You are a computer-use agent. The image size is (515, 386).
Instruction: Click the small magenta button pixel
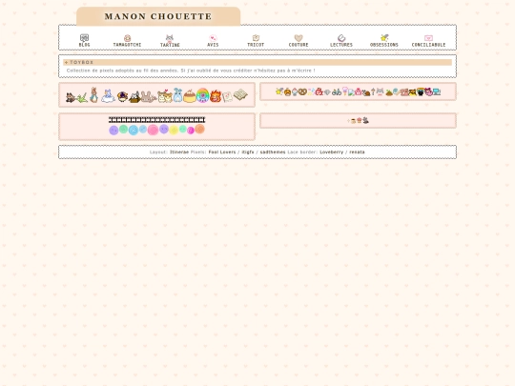tap(191, 131)
